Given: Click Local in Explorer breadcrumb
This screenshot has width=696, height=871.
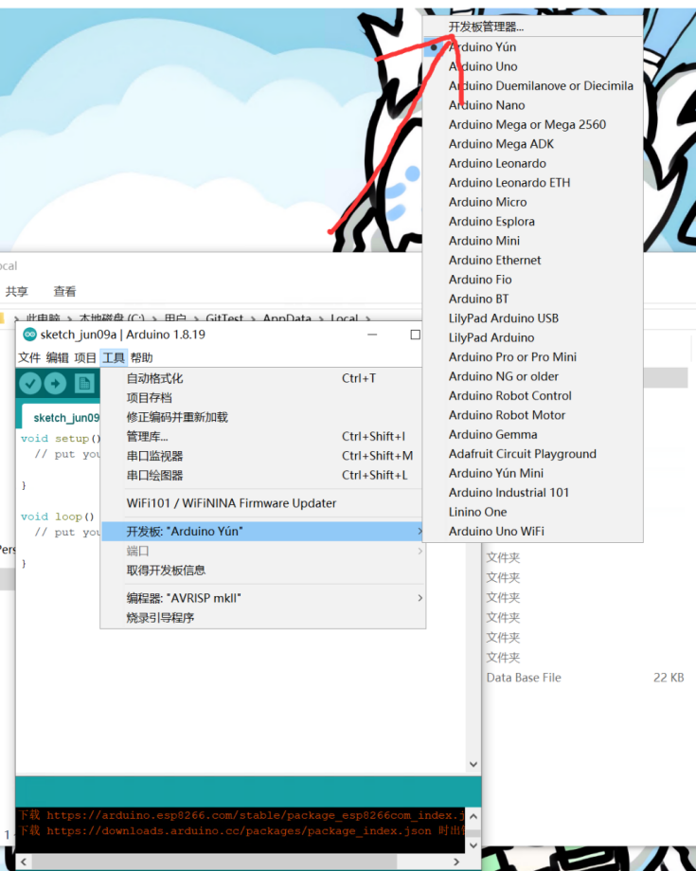Looking at the screenshot, I should coord(344,318).
